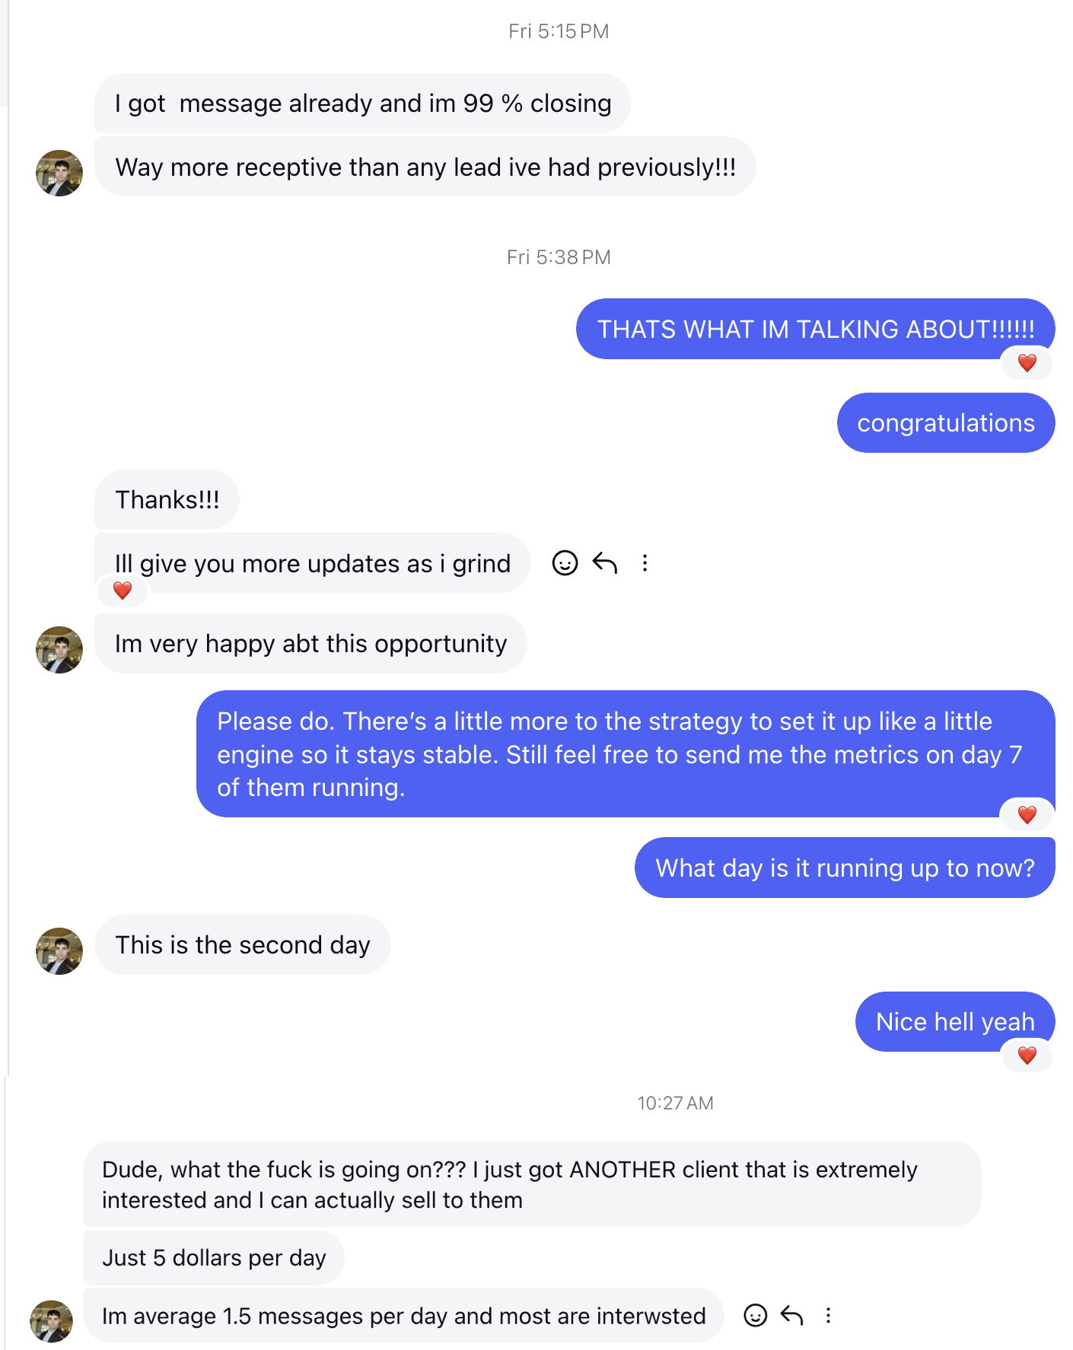Click avatar beside 'Im average 1.5 messages'
The height and width of the screenshot is (1350, 1073).
pyautogui.click(x=52, y=1320)
